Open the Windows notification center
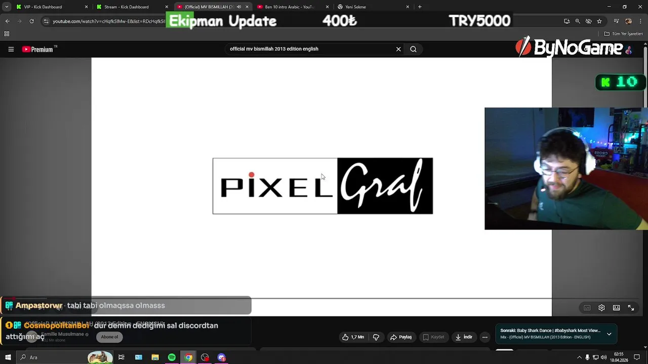648x364 pixels. click(x=637, y=357)
